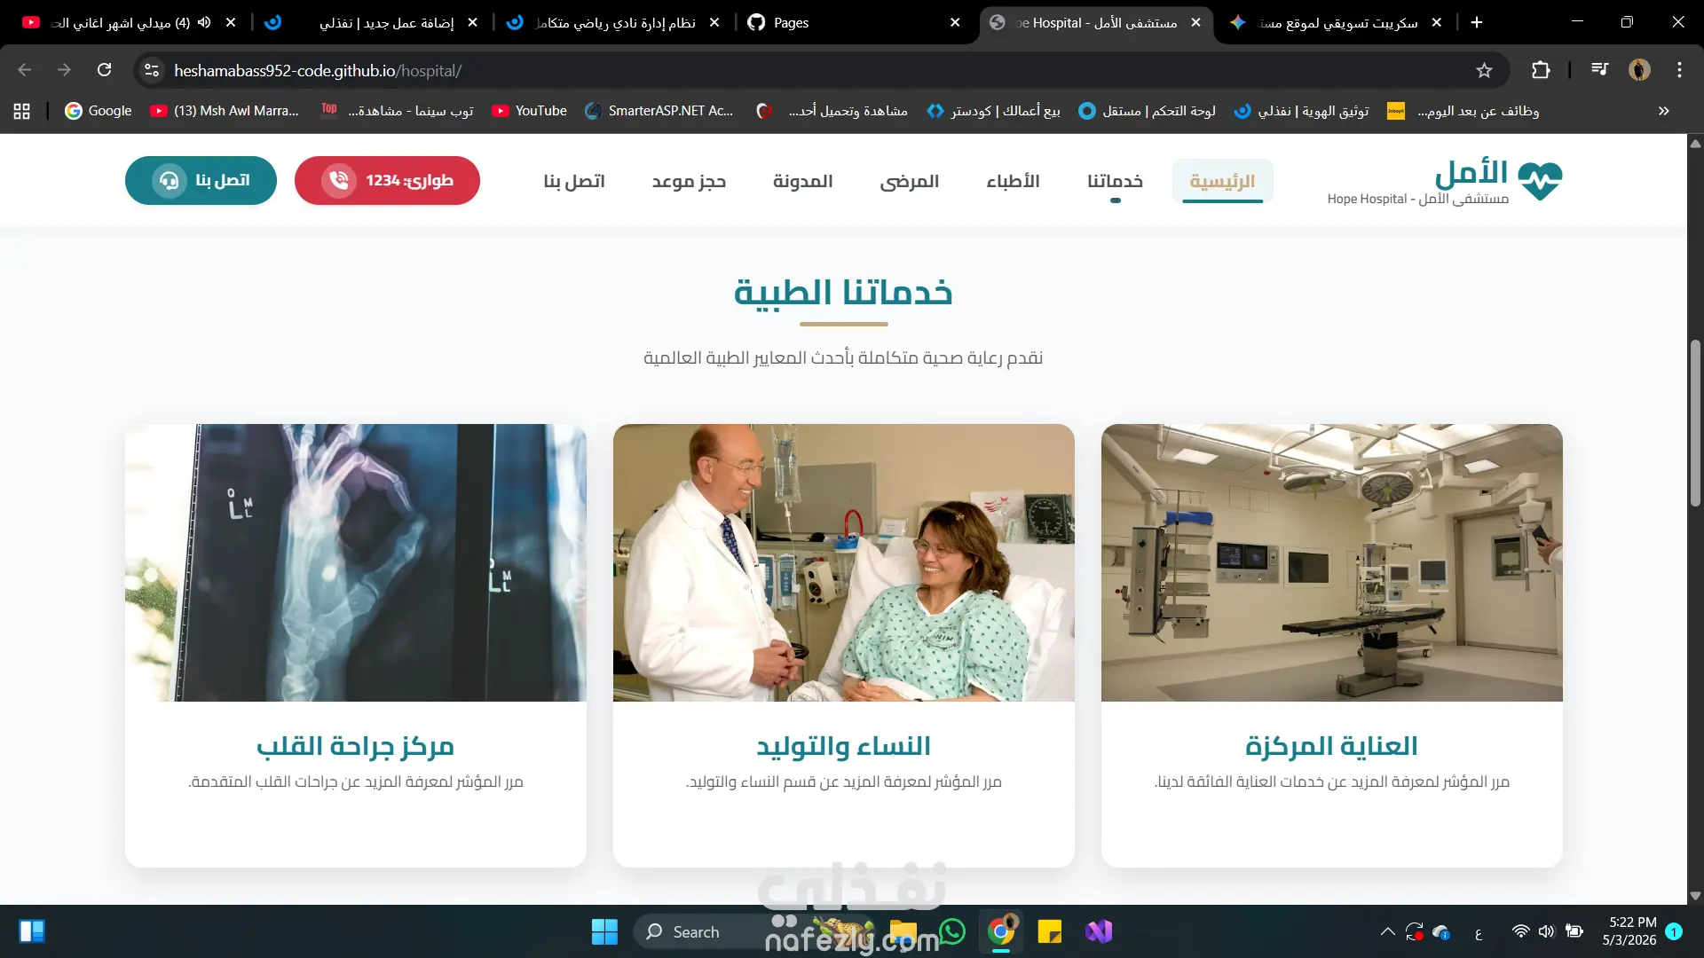Image resolution: width=1704 pixels, height=958 pixels.
Task: Open Visual Studio from the taskbar
Action: point(1099,931)
